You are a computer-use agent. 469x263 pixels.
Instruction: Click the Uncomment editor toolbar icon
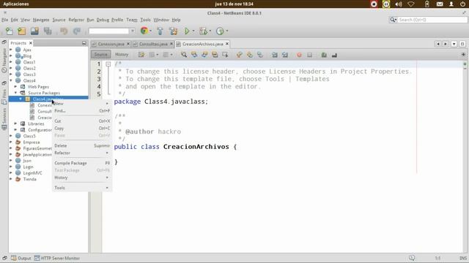pyautogui.click(x=334, y=55)
